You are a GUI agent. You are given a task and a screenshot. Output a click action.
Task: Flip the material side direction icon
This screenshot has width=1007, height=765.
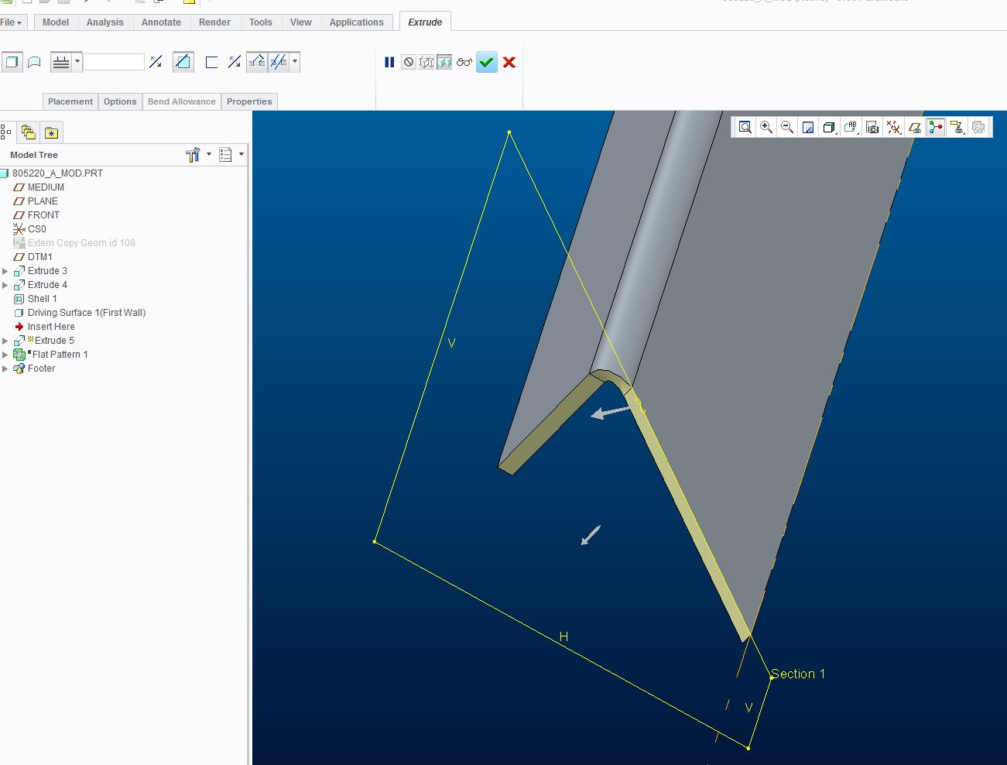coord(235,62)
